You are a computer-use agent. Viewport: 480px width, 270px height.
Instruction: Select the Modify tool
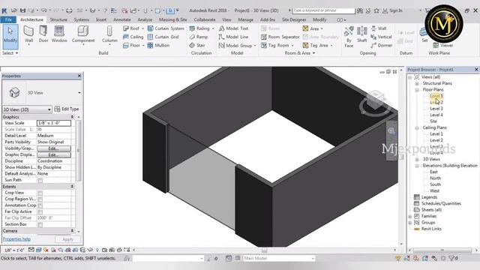coord(10,37)
